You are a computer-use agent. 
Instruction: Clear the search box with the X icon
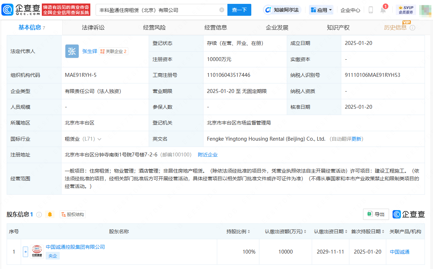coord(222,10)
